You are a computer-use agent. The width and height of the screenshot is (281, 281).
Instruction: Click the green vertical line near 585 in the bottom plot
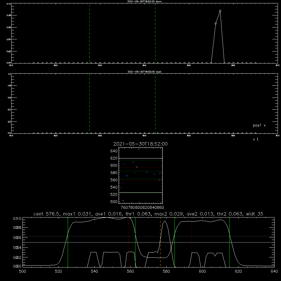175,242
